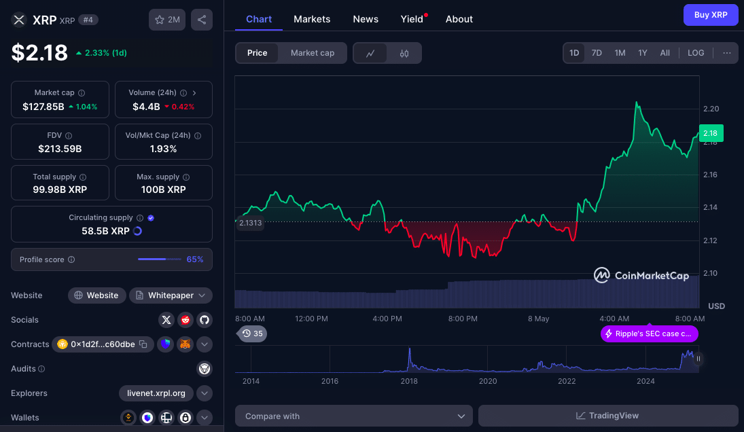Show Volume (24h) info icon
744x432 pixels.
pyautogui.click(x=183, y=93)
